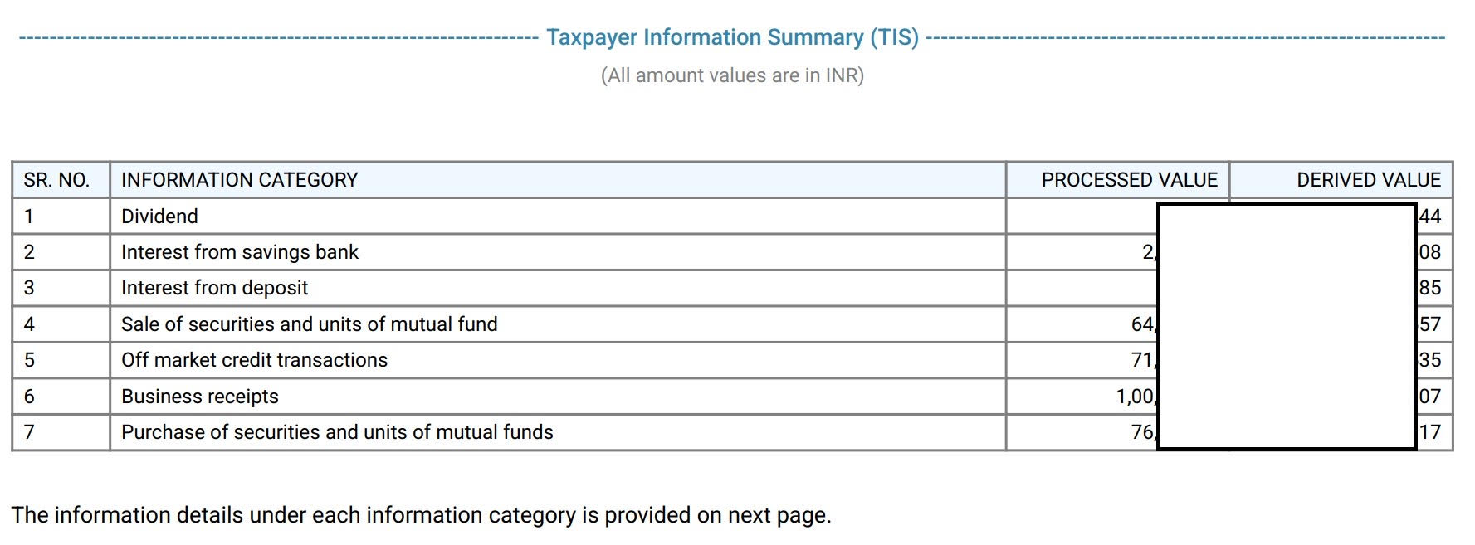This screenshot has width=1475, height=545.
Task: Click the DERIVED VALUE column header
Action: click(1368, 180)
